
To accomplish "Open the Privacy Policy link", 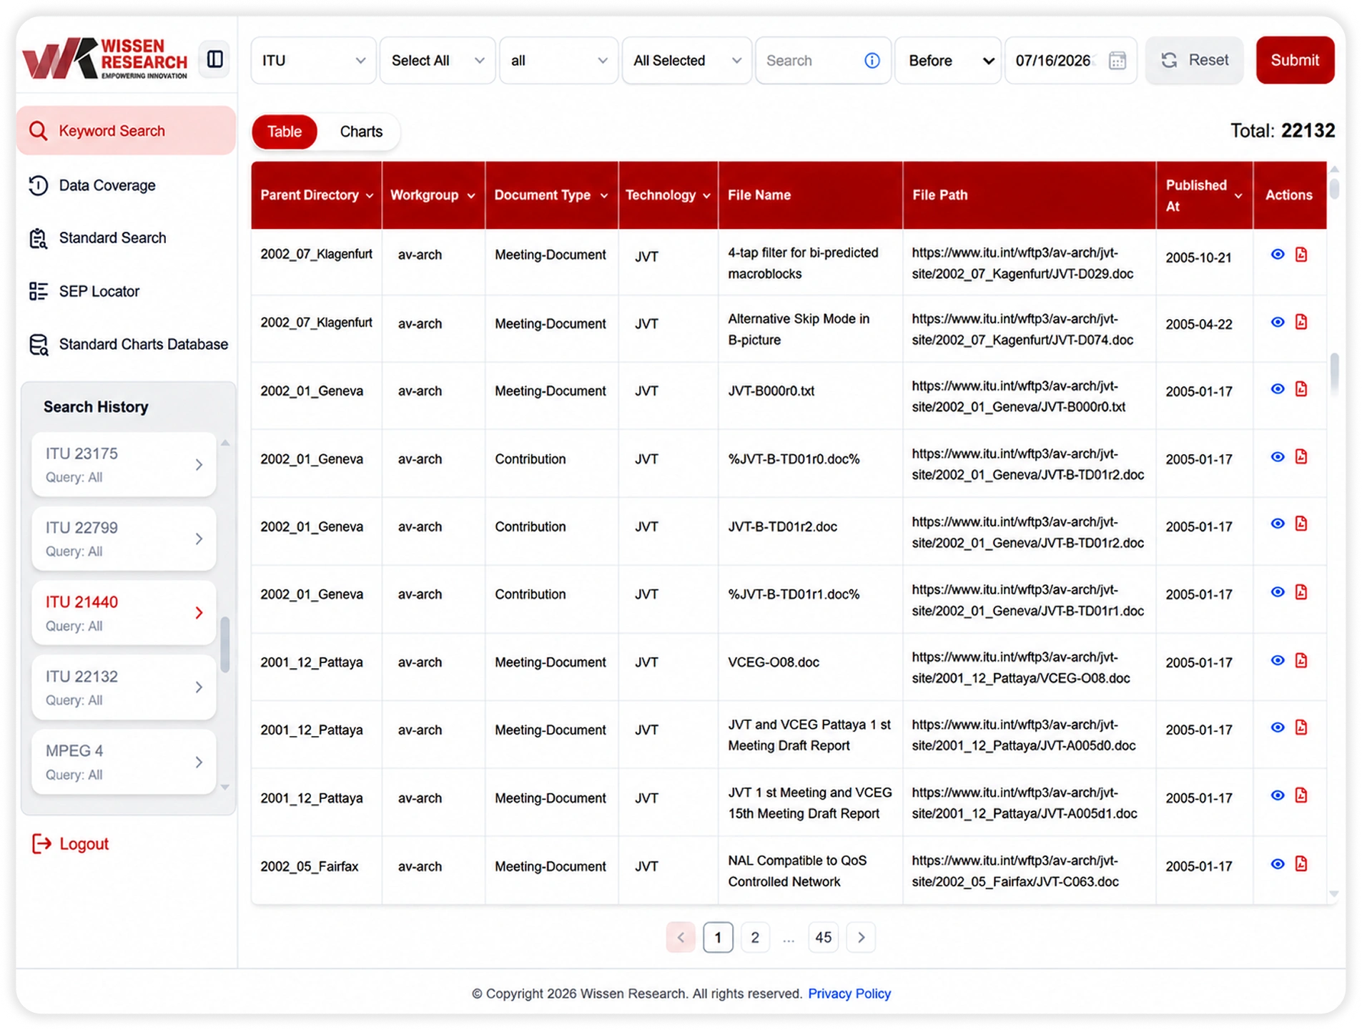I will click(849, 994).
